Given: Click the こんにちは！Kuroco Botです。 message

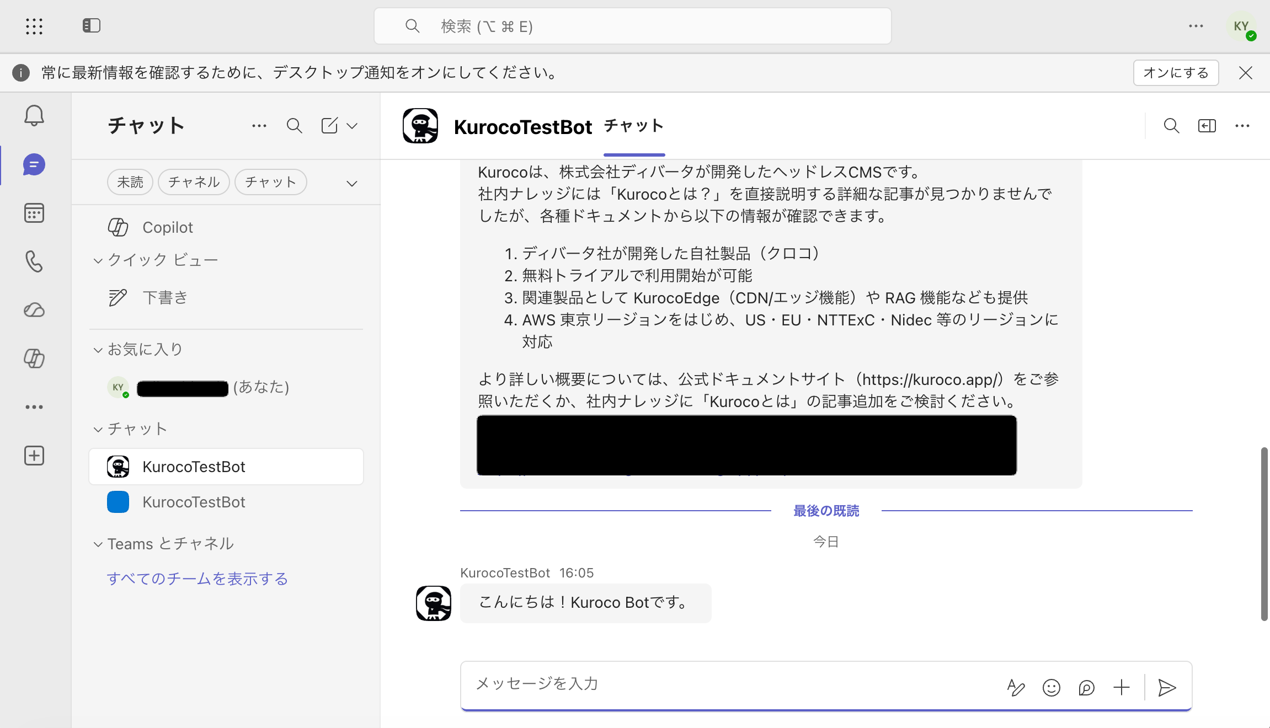Looking at the screenshot, I should 585,603.
